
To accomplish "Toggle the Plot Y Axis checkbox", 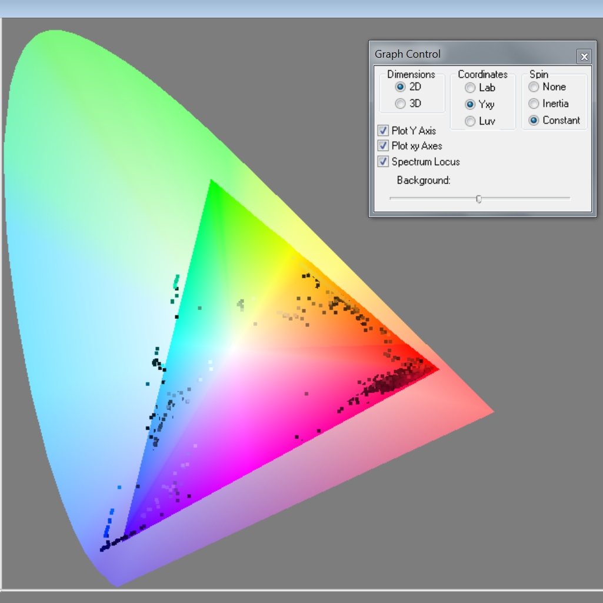I will pyautogui.click(x=382, y=131).
